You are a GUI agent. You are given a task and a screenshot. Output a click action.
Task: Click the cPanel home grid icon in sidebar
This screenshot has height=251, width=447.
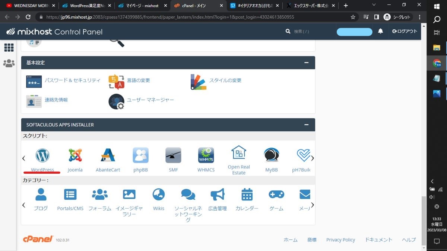tap(9, 47)
